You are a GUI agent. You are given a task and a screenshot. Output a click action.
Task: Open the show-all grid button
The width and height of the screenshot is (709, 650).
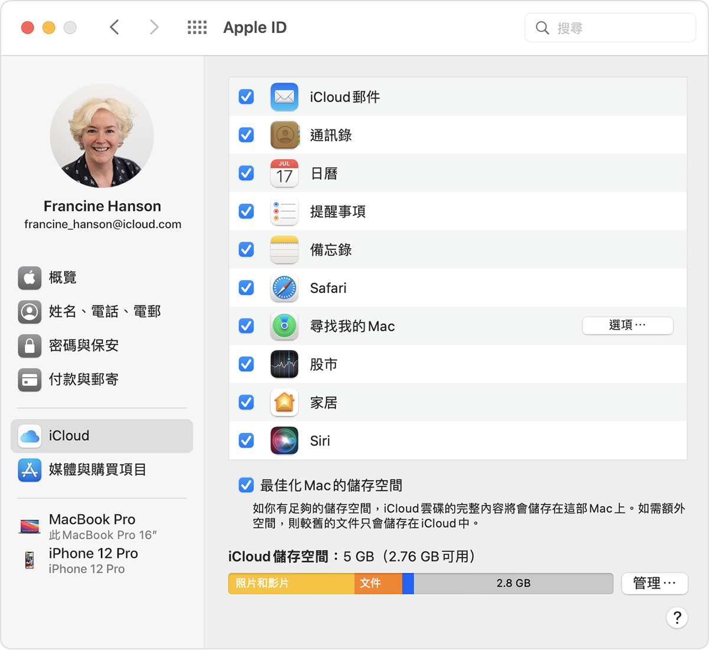point(197,27)
